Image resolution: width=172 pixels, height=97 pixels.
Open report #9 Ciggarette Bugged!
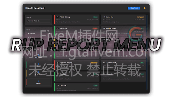click(77, 65)
